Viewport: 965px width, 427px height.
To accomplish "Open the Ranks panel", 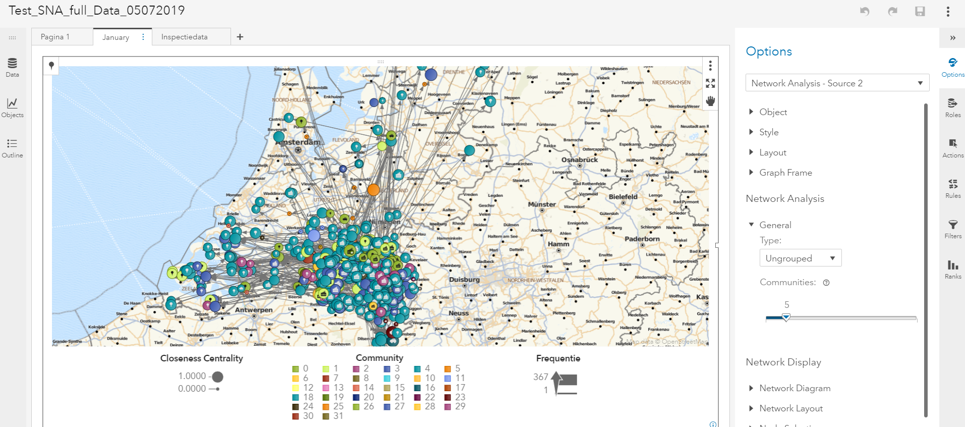I will point(952,269).
